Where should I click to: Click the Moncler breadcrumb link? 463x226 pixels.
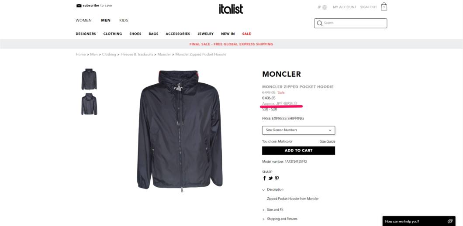(x=164, y=55)
